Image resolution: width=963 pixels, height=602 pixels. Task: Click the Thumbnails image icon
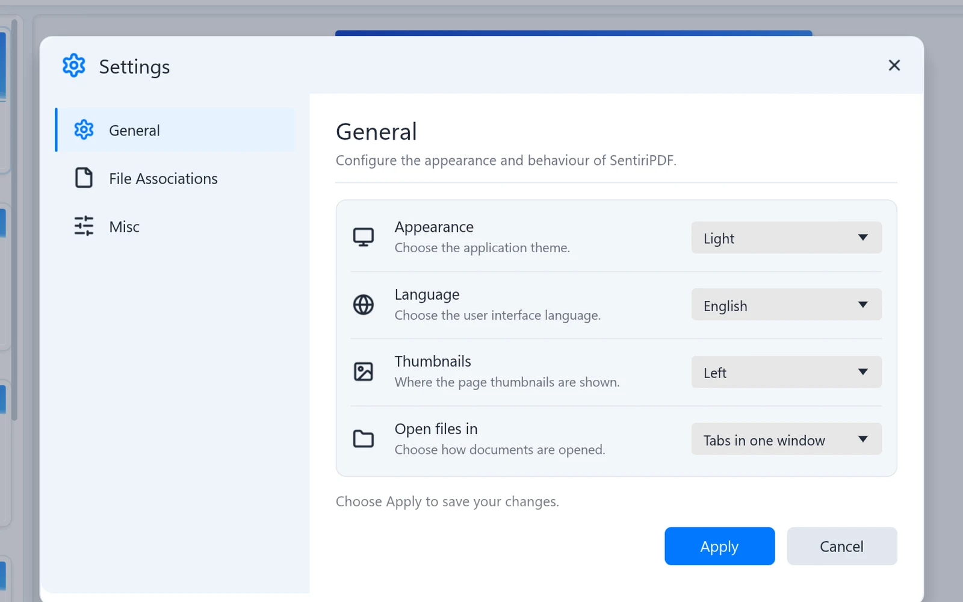363,371
